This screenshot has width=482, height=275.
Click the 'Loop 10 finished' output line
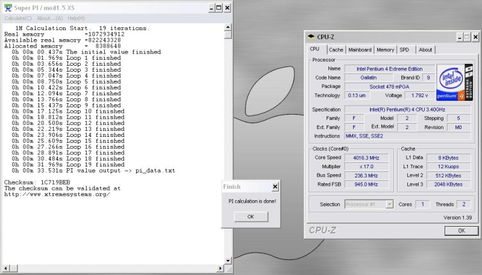tap(68, 112)
